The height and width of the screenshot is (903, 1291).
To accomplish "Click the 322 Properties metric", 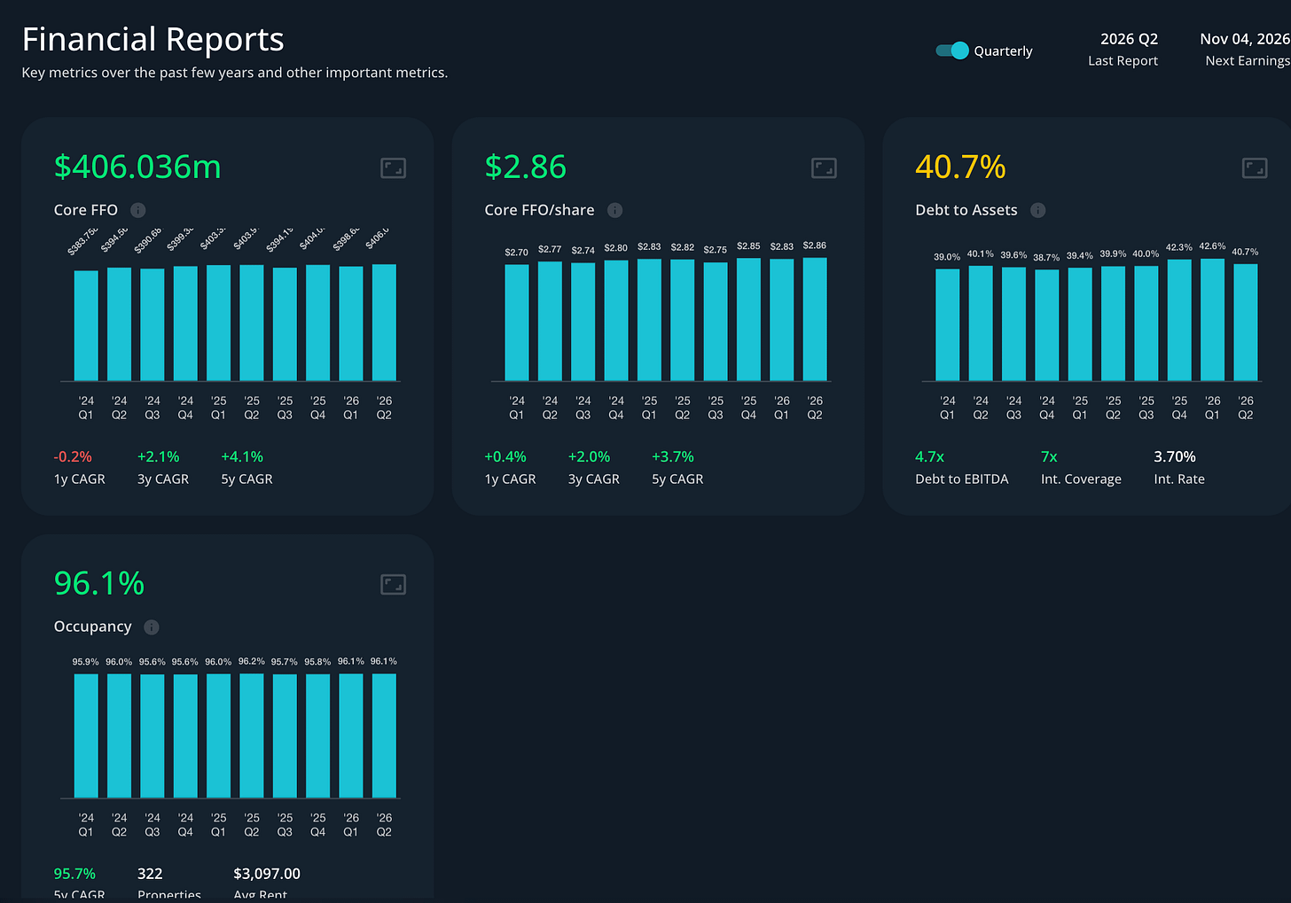I will (150, 874).
